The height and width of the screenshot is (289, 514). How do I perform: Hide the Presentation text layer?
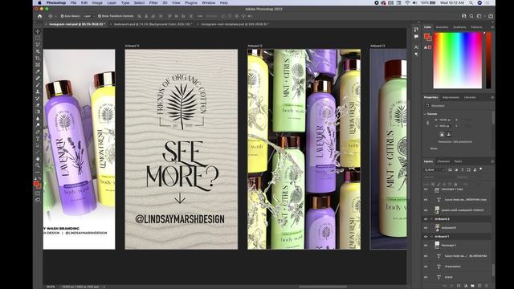tap(426, 267)
